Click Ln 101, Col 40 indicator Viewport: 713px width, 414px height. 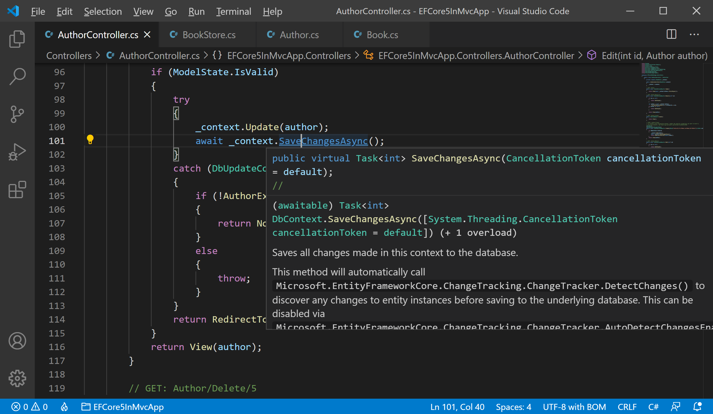(x=457, y=407)
